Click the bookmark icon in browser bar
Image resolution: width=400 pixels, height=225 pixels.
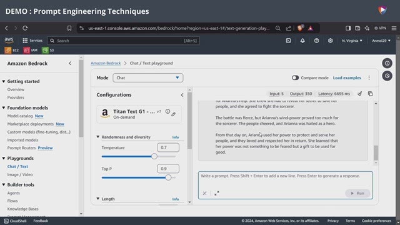[x=69, y=28]
